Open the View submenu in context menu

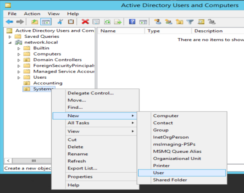click(x=95, y=131)
